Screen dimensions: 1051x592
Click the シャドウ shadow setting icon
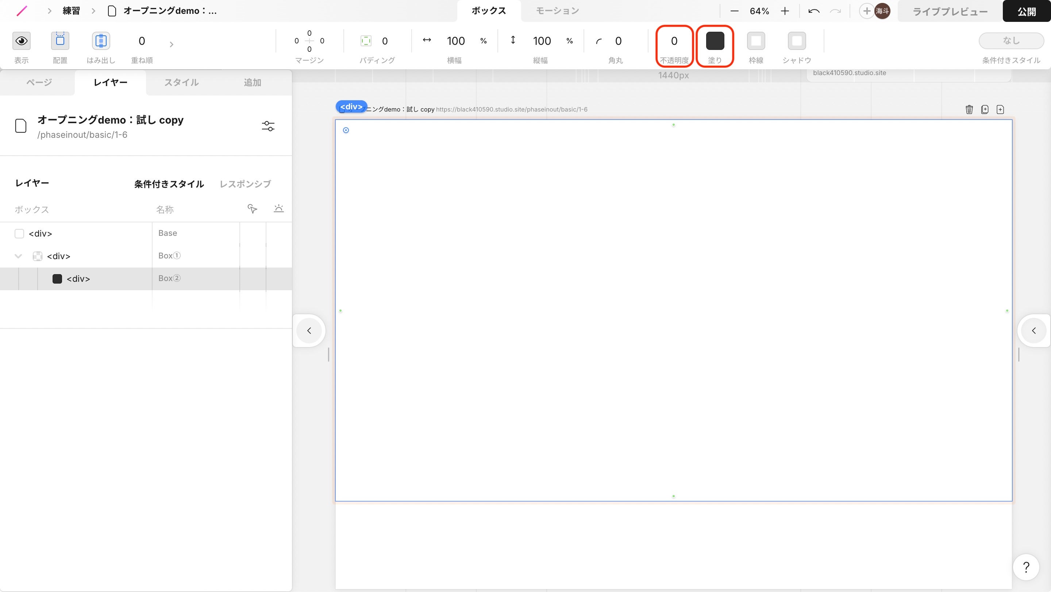796,41
